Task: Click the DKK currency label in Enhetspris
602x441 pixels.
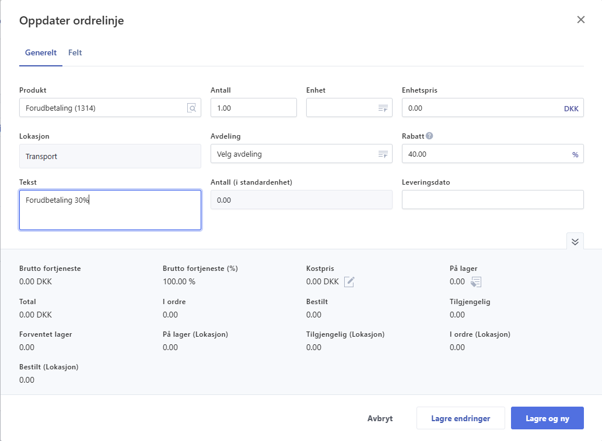Action: 571,108
